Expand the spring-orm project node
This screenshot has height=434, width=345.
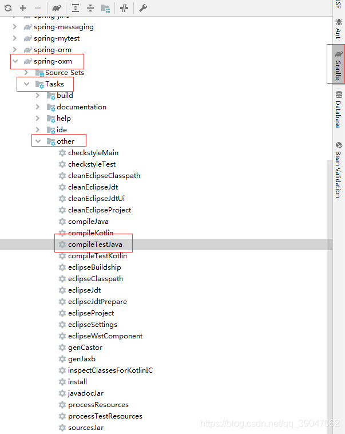coord(15,50)
